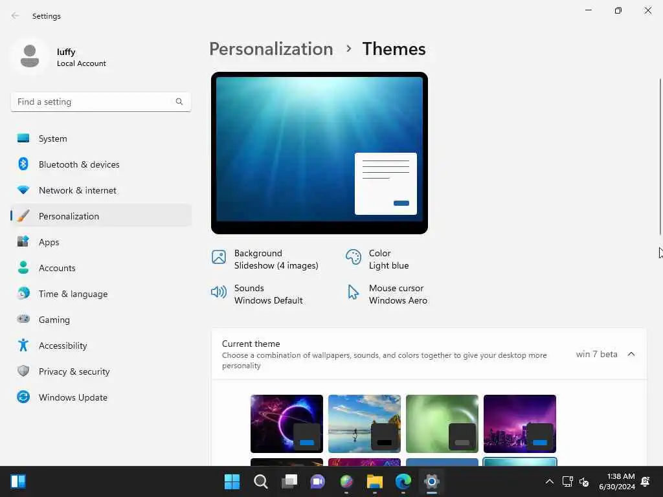Click the search magnifier in Find a setting

[179, 102]
